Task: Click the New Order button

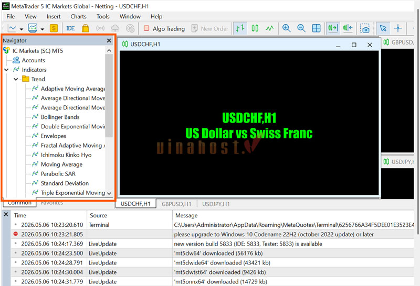Action: pyautogui.click(x=209, y=28)
